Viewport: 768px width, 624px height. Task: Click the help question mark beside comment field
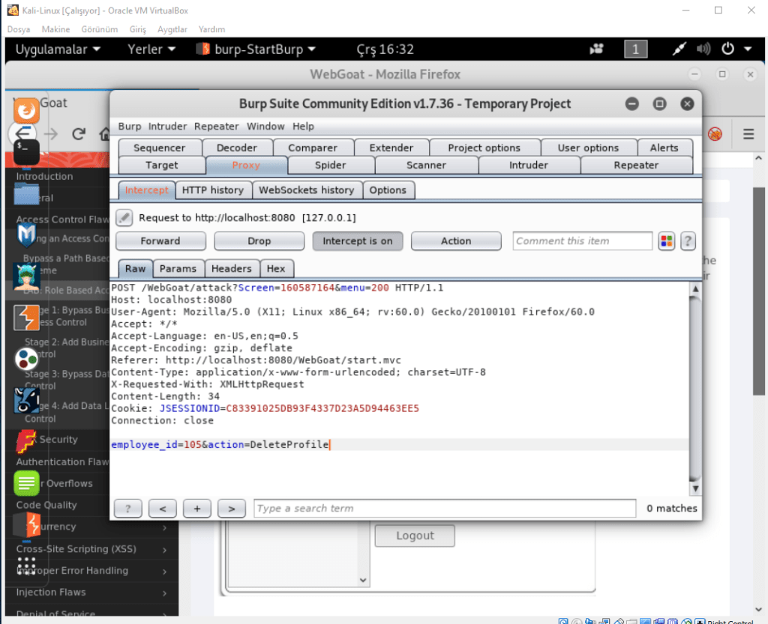point(687,241)
